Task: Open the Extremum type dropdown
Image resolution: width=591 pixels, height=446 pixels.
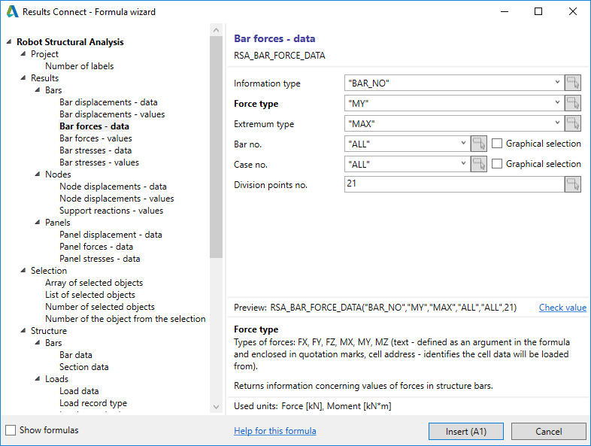Action: [557, 123]
